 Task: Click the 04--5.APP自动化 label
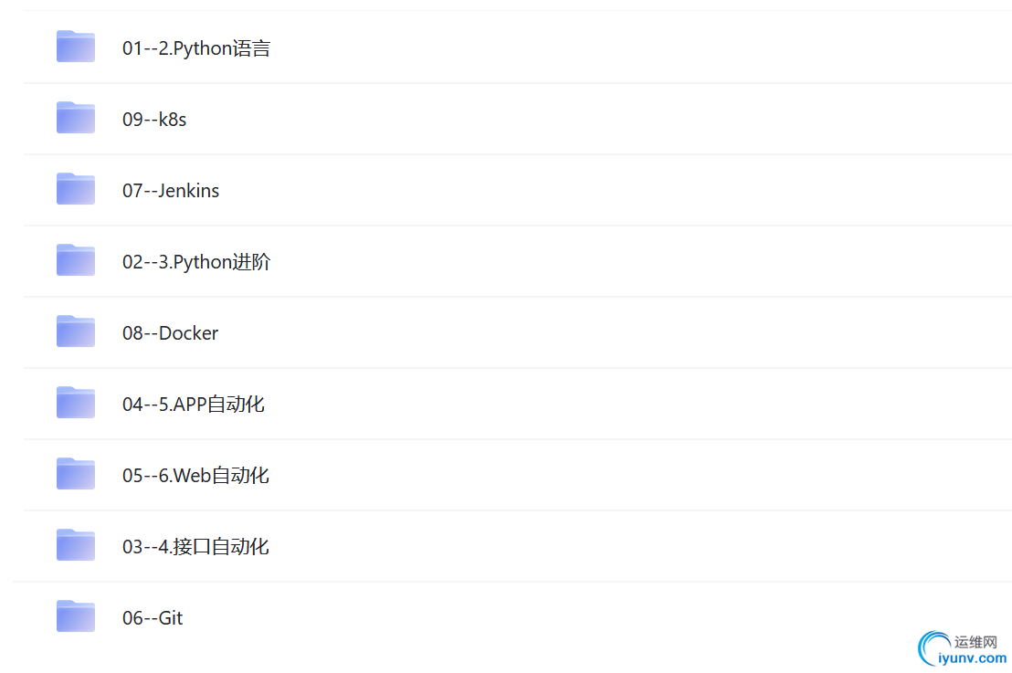click(193, 405)
